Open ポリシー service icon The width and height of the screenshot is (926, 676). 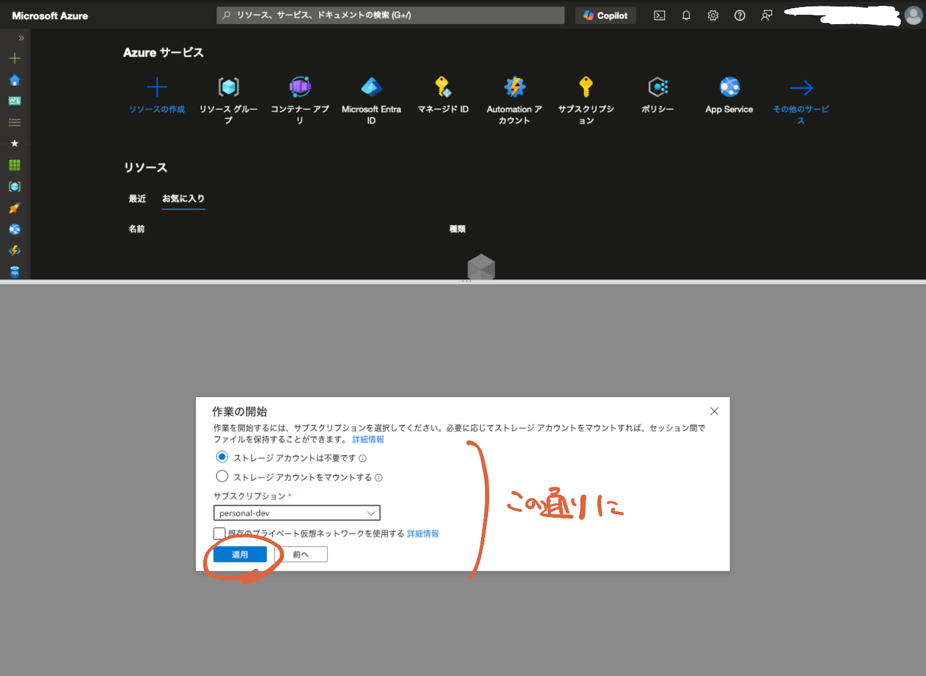coord(658,88)
